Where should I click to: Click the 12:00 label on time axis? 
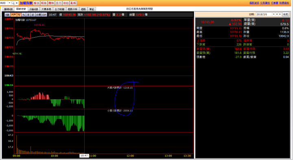(x=130, y=156)
